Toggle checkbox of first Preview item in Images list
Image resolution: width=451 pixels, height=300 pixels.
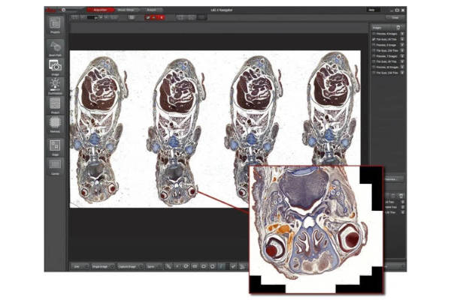click(374, 34)
